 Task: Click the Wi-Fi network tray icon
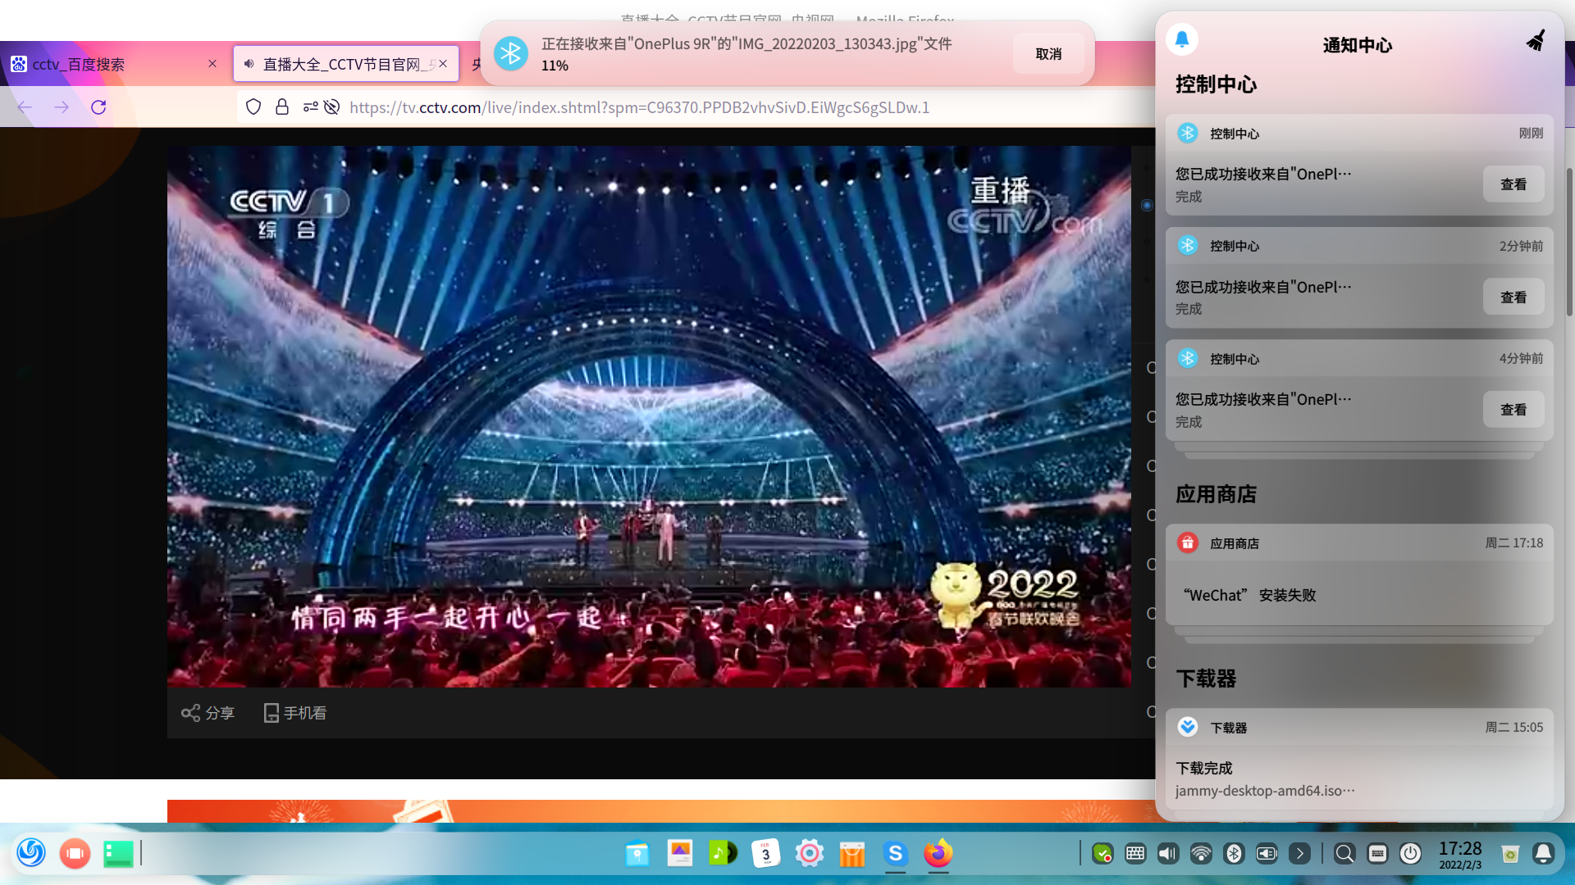(x=1201, y=854)
